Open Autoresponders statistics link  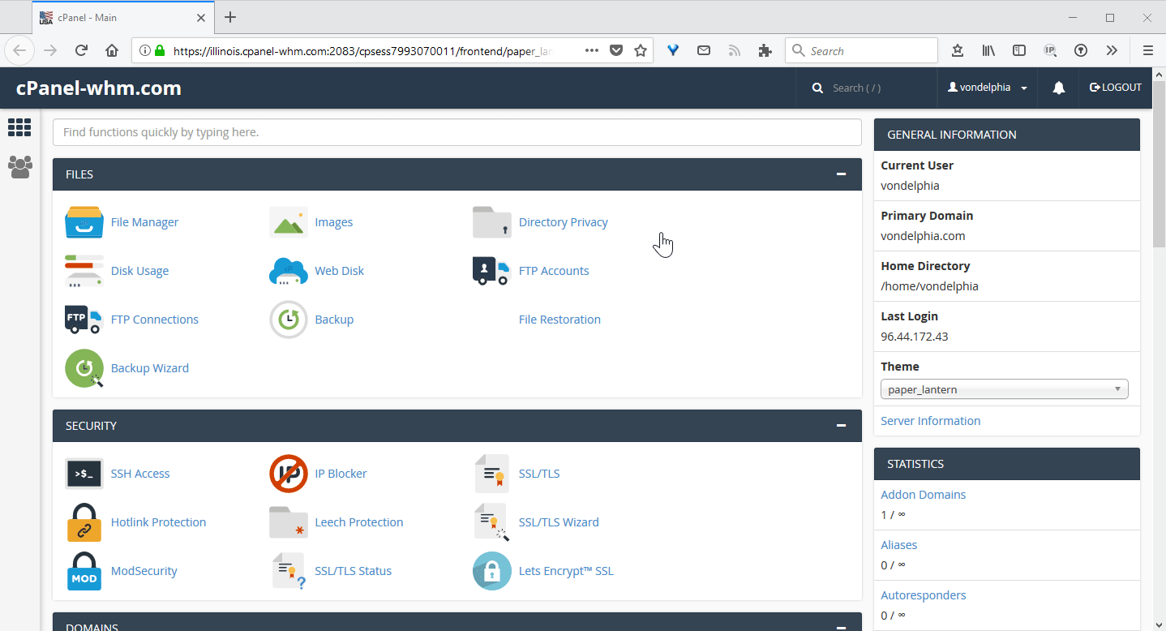pos(923,595)
